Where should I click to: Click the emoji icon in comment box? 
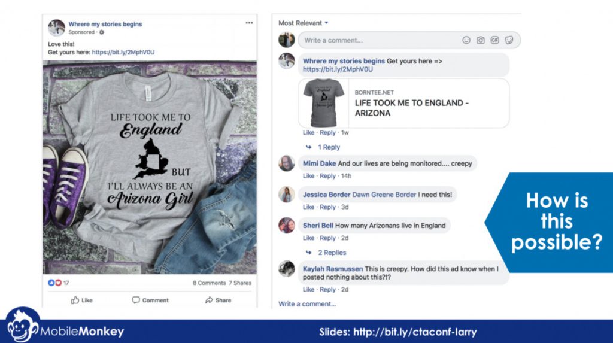[466, 40]
